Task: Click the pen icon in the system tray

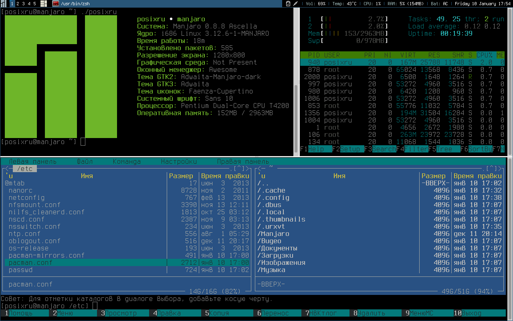Action: (296, 4)
